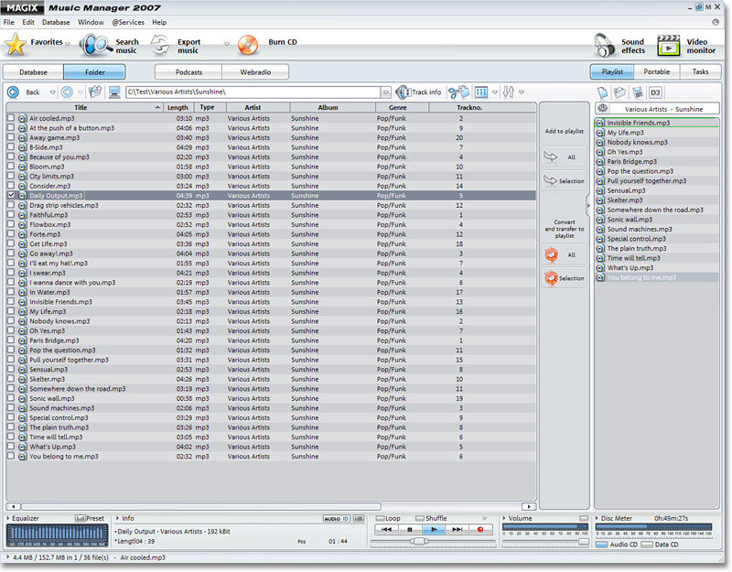Click the sort arrows icon
The width and height of the screenshot is (732, 572).
point(509,92)
